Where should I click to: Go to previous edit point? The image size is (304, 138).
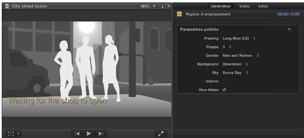pos(77,134)
